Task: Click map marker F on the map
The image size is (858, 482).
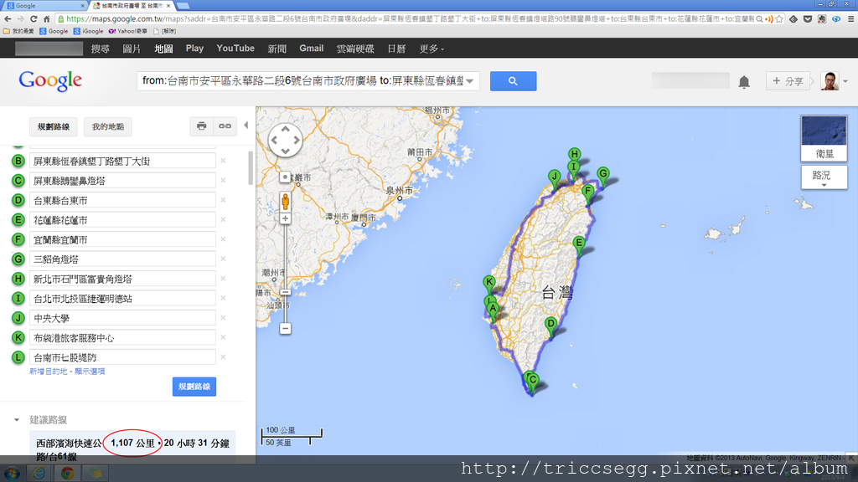Action: pos(587,193)
